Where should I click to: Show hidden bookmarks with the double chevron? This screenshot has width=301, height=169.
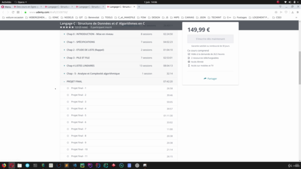pos(296,17)
